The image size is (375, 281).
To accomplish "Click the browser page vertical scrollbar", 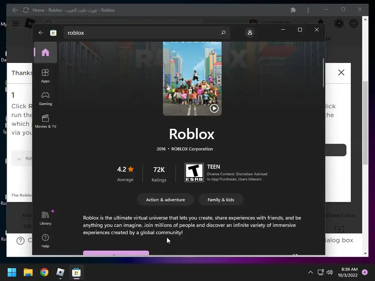I will 365,123.
